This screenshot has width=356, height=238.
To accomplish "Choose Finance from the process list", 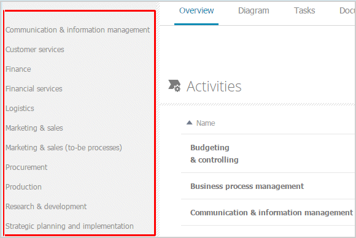I will [18, 69].
